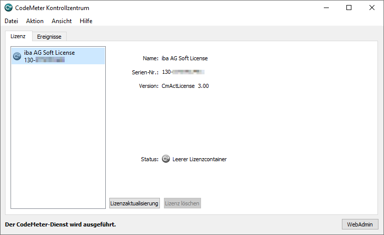The image size is (384, 235).
Task: Click the Version: label
Action: (x=149, y=86)
